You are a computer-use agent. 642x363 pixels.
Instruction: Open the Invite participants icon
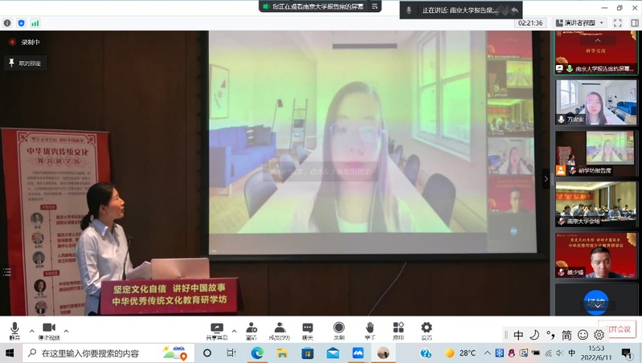click(x=251, y=330)
